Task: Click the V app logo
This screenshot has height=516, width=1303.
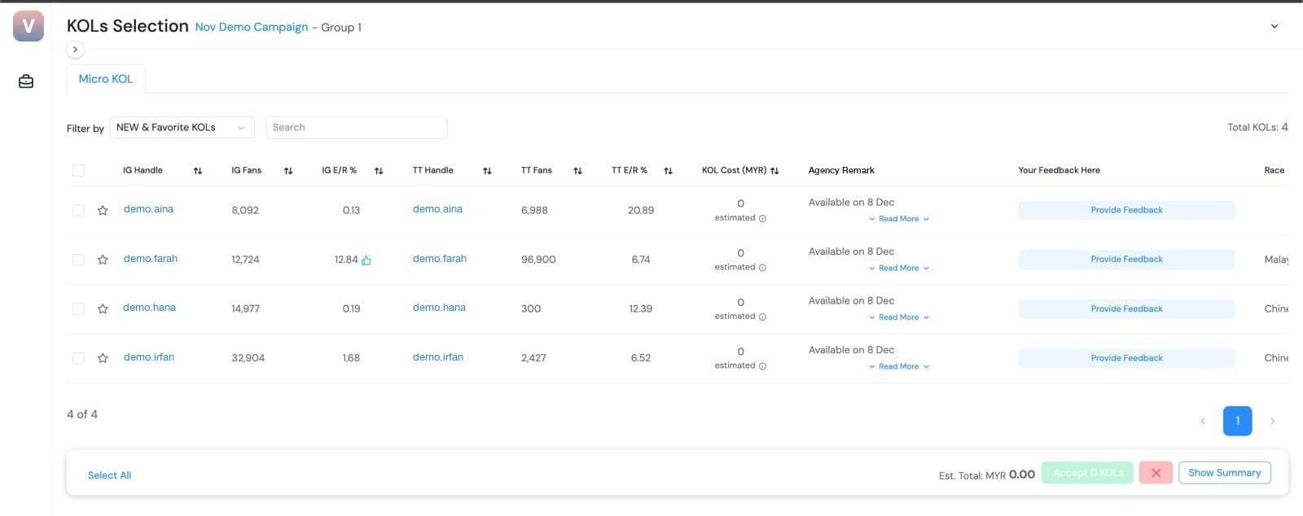Action: [x=29, y=25]
